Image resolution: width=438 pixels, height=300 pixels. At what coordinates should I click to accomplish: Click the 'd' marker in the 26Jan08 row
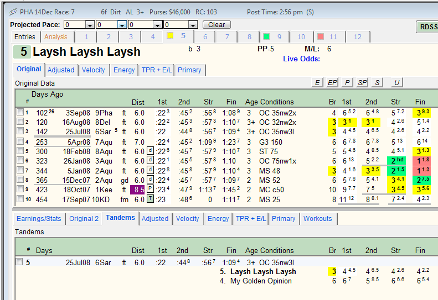(150, 161)
